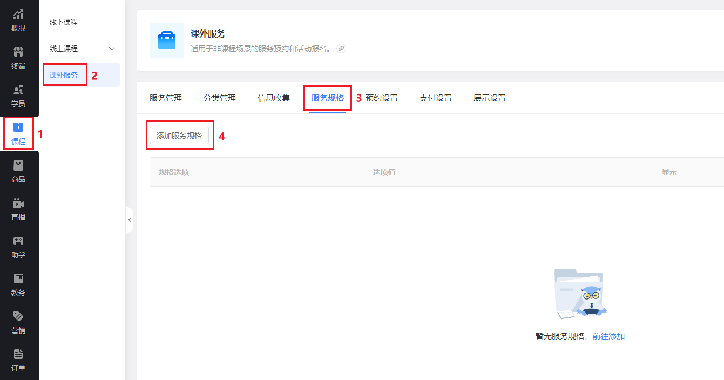Click the 适用于非课程场景 description text

(261, 49)
